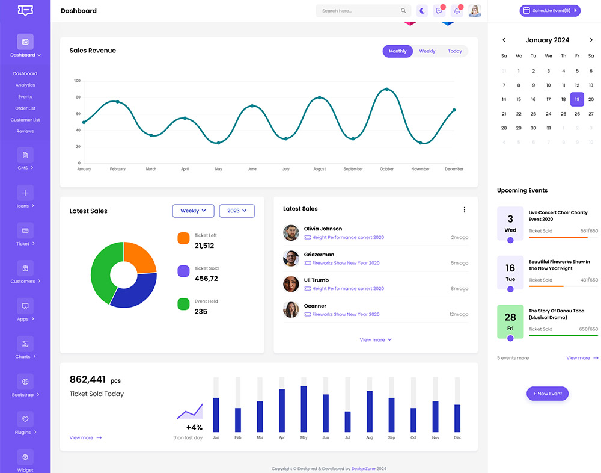Expand View more under Latest Sales list

tap(376, 340)
